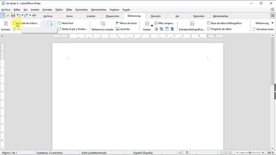Switch to the Revisión ribbon tab
This screenshot has width=276, height=155.
156,16
